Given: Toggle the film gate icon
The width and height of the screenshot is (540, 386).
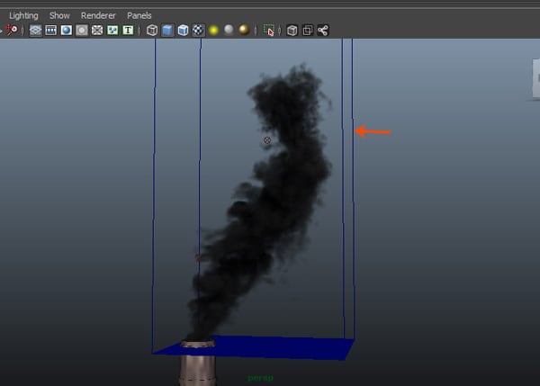Looking at the screenshot, I should tap(51, 30).
